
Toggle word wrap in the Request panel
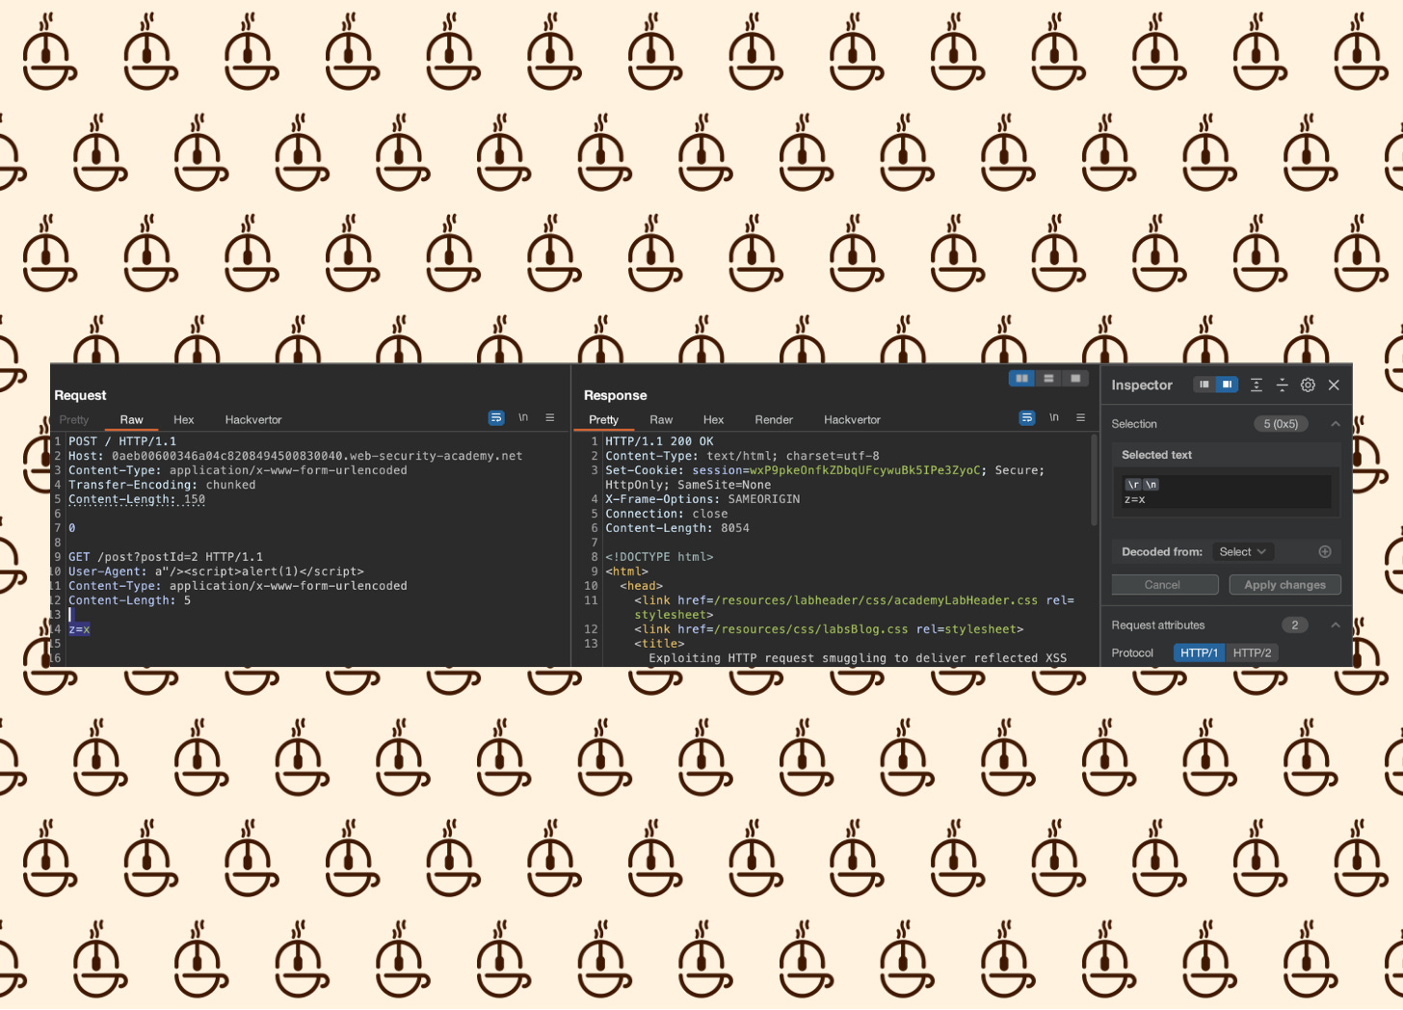tap(496, 418)
